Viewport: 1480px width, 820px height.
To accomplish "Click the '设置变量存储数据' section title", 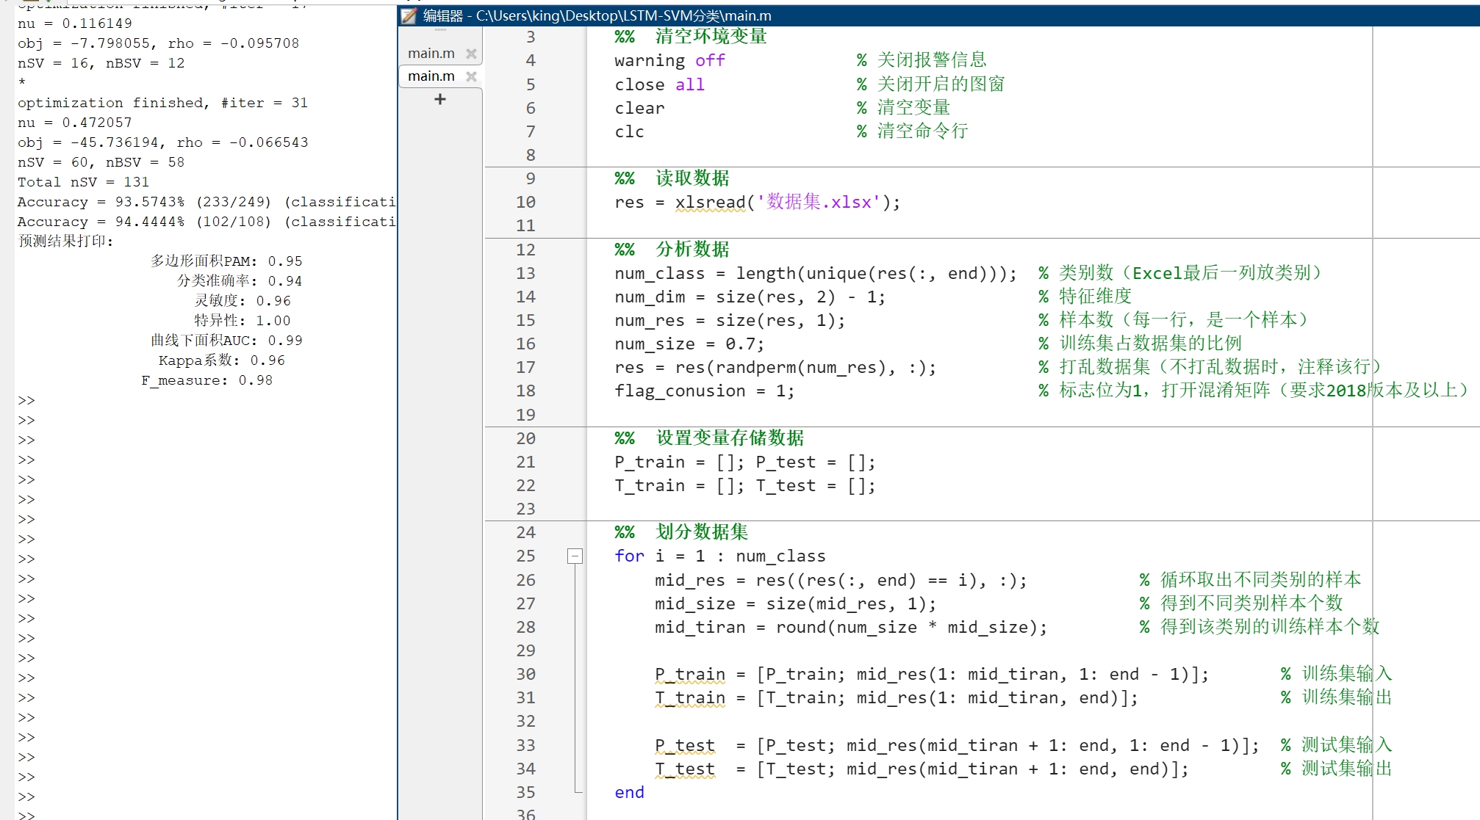I will click(x=729, y=438).
